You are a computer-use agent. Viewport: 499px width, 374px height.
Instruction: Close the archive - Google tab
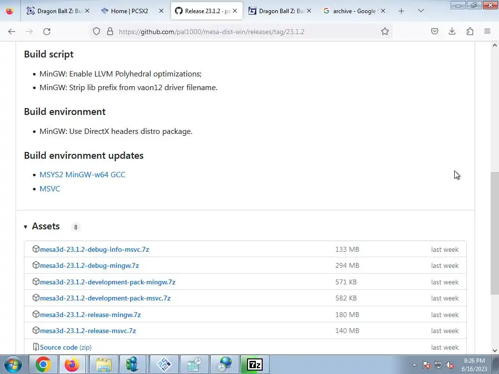click(x=383, y=11)
